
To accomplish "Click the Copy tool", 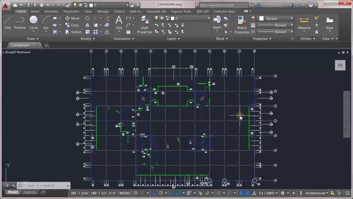I will 72,25.
